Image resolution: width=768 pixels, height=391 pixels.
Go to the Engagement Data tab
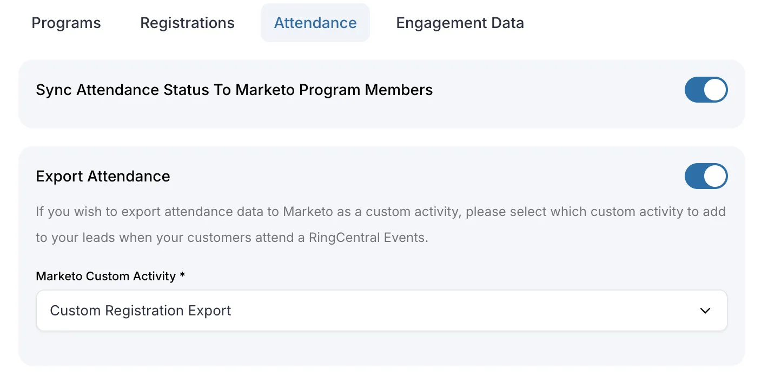(460, 23)
